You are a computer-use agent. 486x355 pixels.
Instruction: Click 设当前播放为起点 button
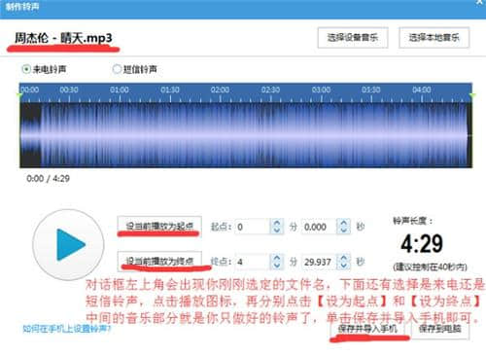(x=159, y=226)
